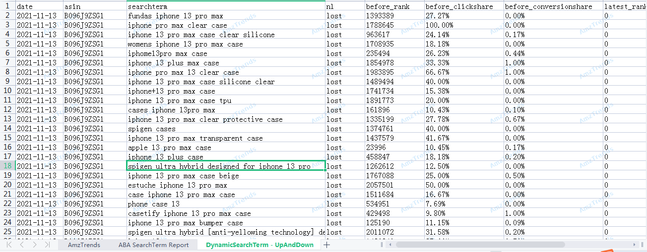Click cell 'iphone 13 pro max case silicone clear'

pos(226,82)
